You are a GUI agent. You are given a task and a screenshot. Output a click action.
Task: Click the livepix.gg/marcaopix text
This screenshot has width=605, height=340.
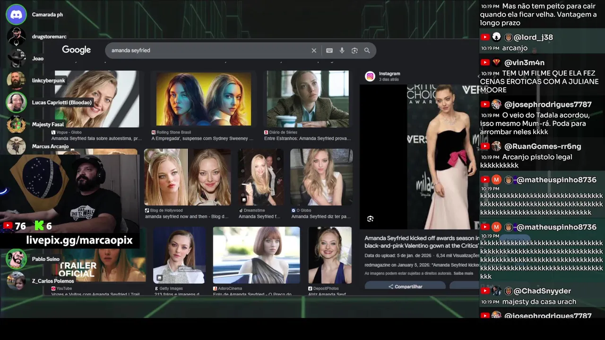pyautogui.click(x=79, y=240)
